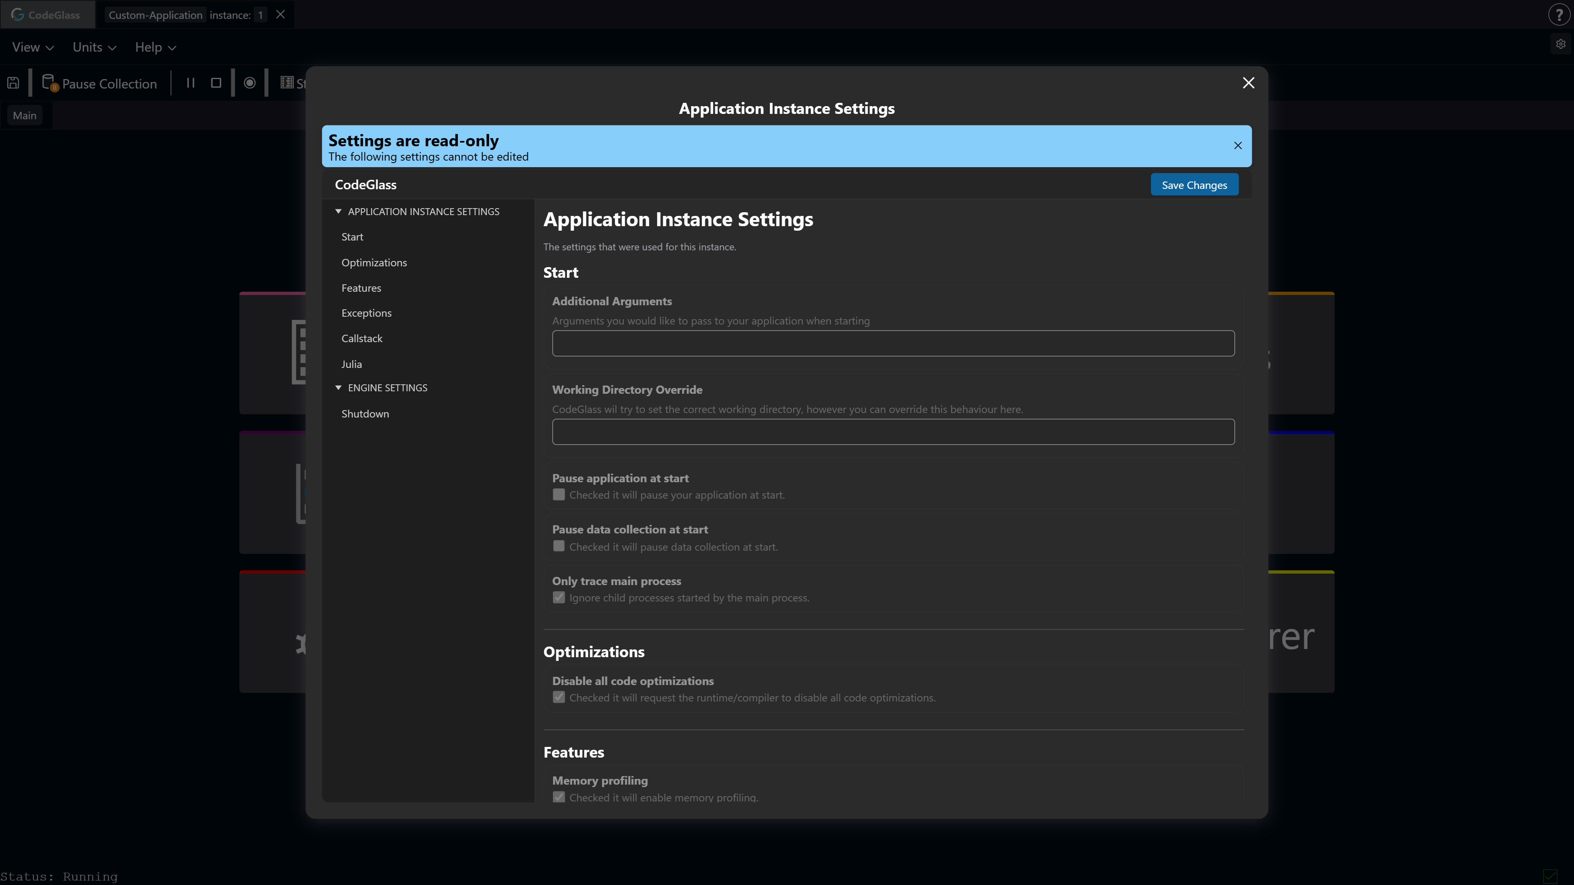Activate the Record icon in the toolbar

(249, 82)
